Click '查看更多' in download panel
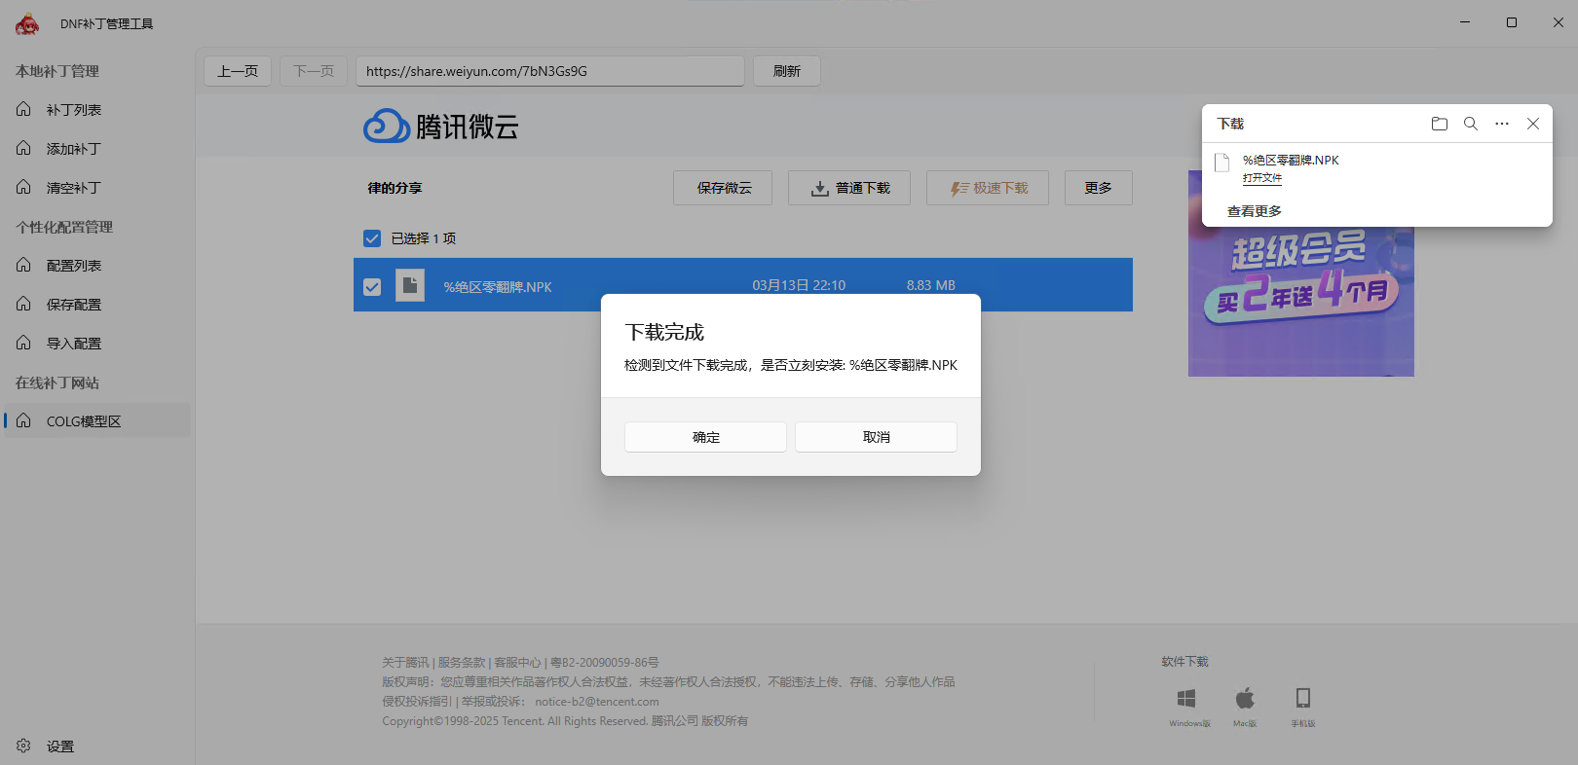 (x=1255, y=211)
